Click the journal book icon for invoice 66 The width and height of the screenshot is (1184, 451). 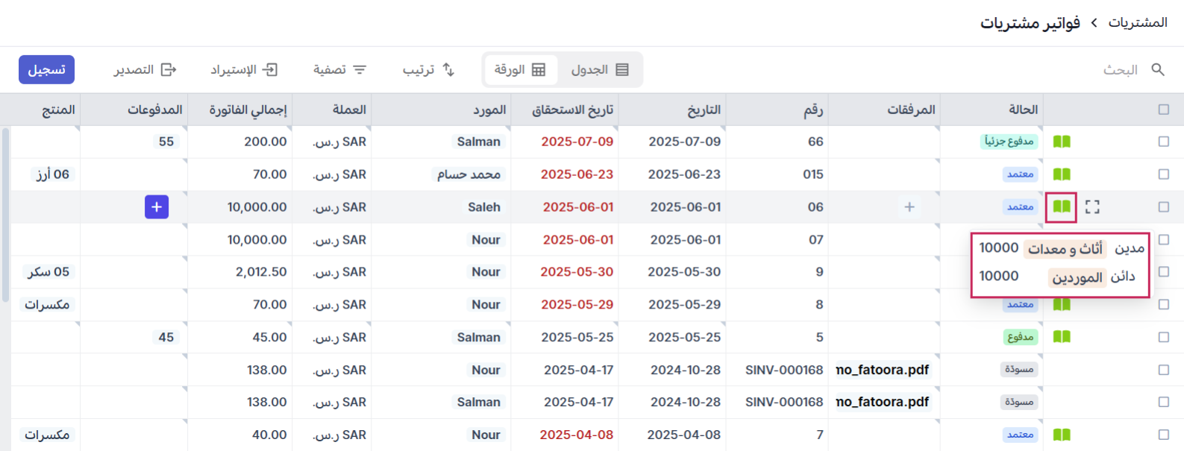click(1062, 142)
